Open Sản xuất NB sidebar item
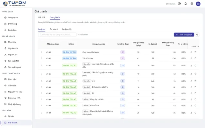This screenshot has width=205, height=128. pos(16,61)
